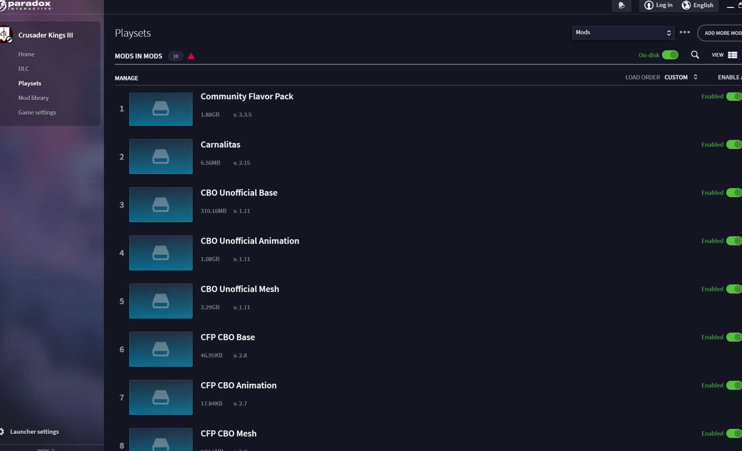Click size text 46.95KB
Image resolution: width=742 pixels, height=451 pixels.
211,355
